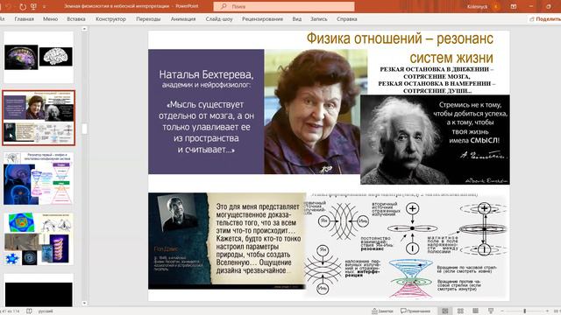The width and height of the screenshot is (561, 315).
Task: Click the slide title Физика отношений – резонанс
Action: click(x=400, y=48)
